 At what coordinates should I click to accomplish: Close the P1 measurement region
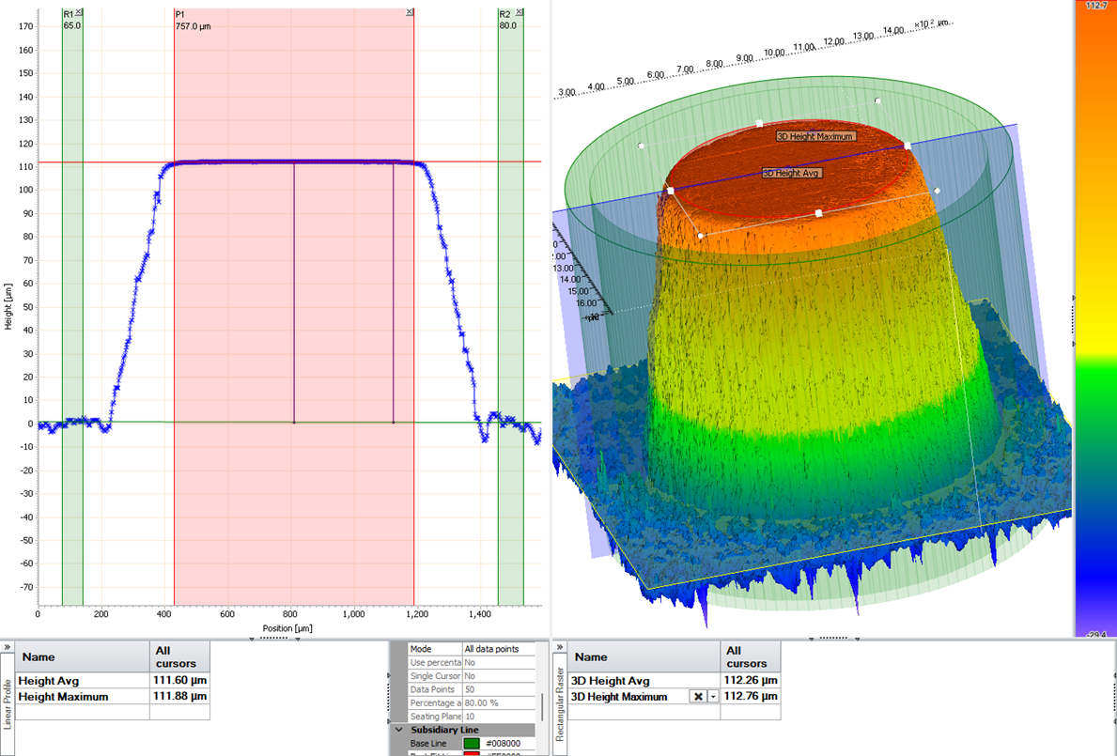coord(410,12)
